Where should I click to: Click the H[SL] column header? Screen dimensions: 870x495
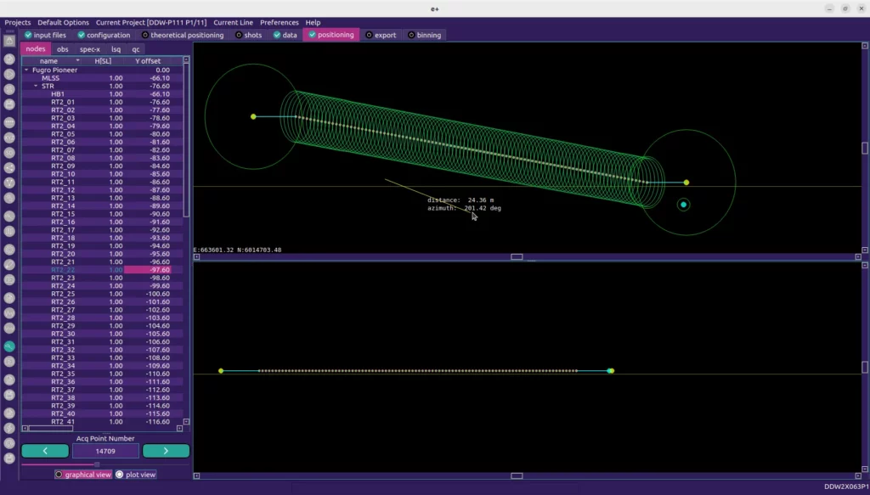point(103,61)
